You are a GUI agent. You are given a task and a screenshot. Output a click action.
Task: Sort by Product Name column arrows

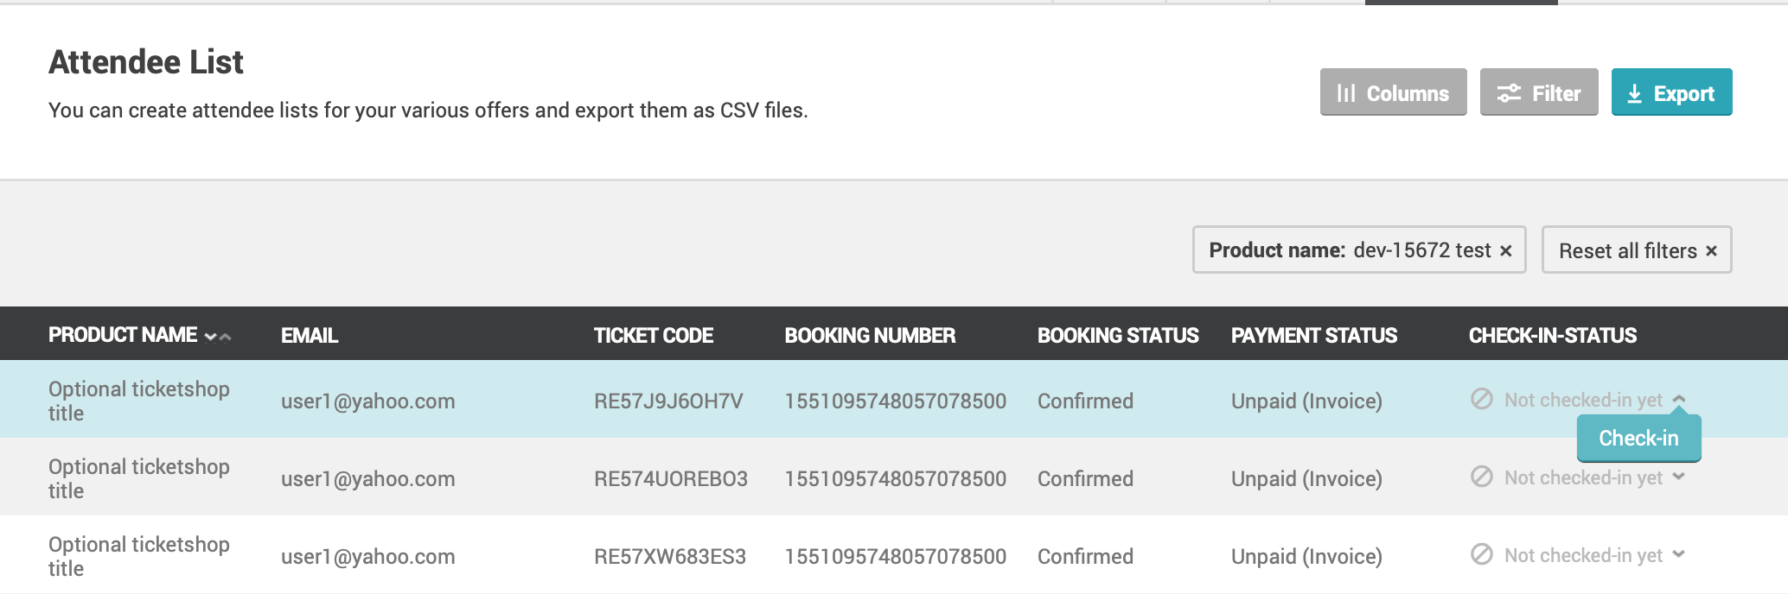click(218, 337)
